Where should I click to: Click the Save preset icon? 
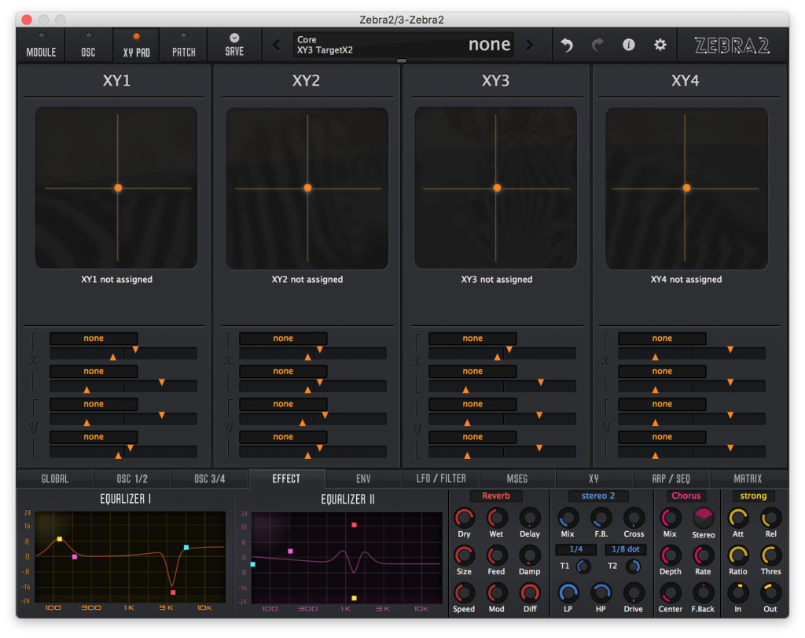pyautogui.click(x=234, y=44)
